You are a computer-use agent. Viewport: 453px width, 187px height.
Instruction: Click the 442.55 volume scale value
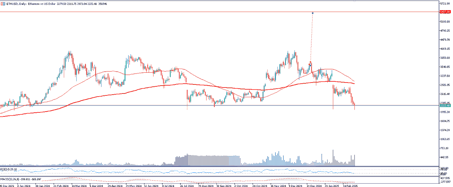(x=445, y=157)
